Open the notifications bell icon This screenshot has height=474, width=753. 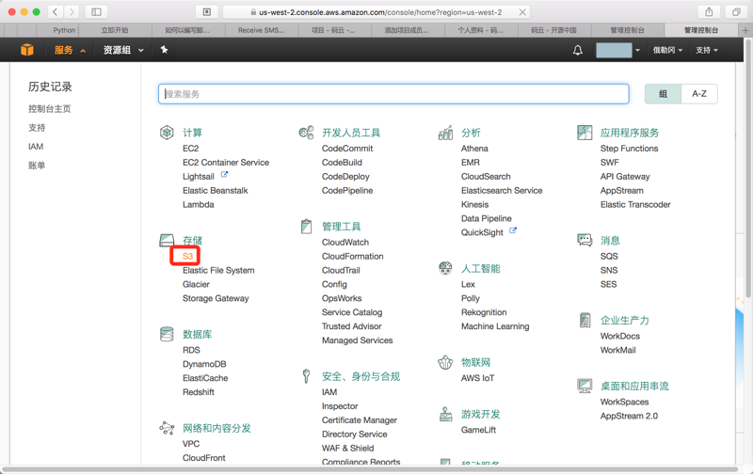click(578, 50)
